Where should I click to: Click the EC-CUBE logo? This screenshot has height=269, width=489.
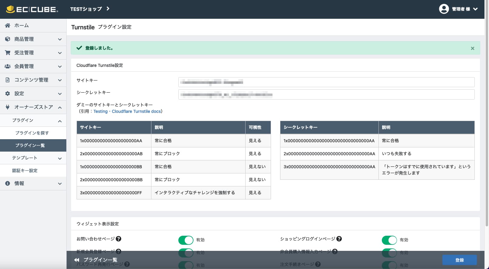click(x=32, y=9)
